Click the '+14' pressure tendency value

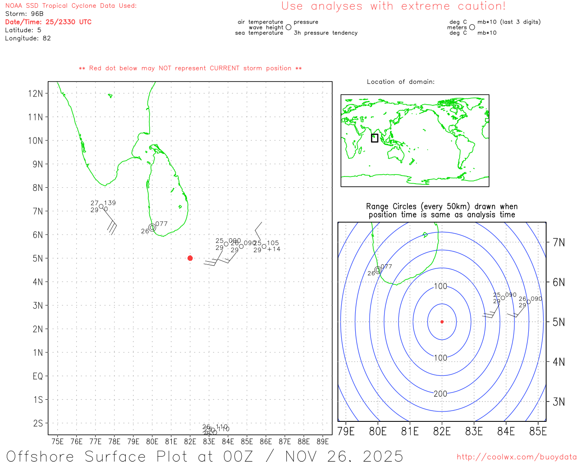click(274, 249)
